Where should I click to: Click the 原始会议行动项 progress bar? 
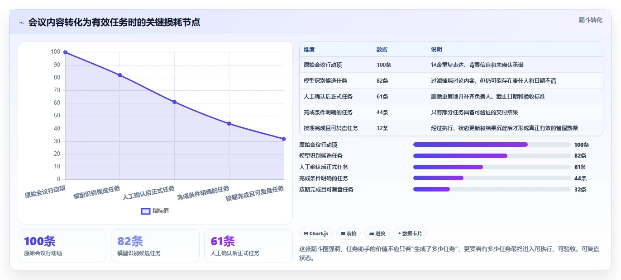tap(492, 145)
